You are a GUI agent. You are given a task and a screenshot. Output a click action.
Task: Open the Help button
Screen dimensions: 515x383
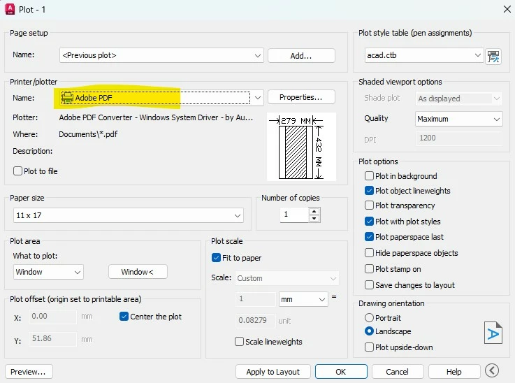pyautogui.click(x=454, y=372)
